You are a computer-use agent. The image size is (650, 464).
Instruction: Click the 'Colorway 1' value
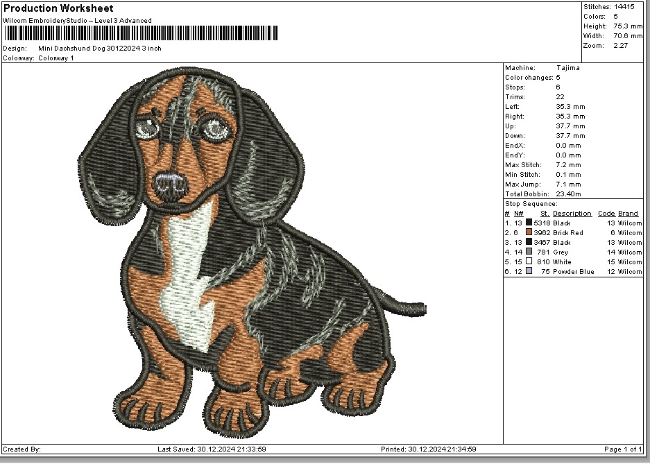pyautogui.click(x=56, y=58)
